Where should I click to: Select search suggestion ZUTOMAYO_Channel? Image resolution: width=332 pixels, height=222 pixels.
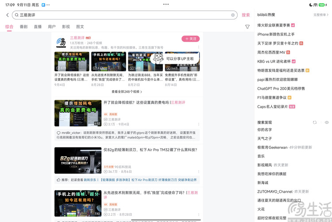click(275, 192)
